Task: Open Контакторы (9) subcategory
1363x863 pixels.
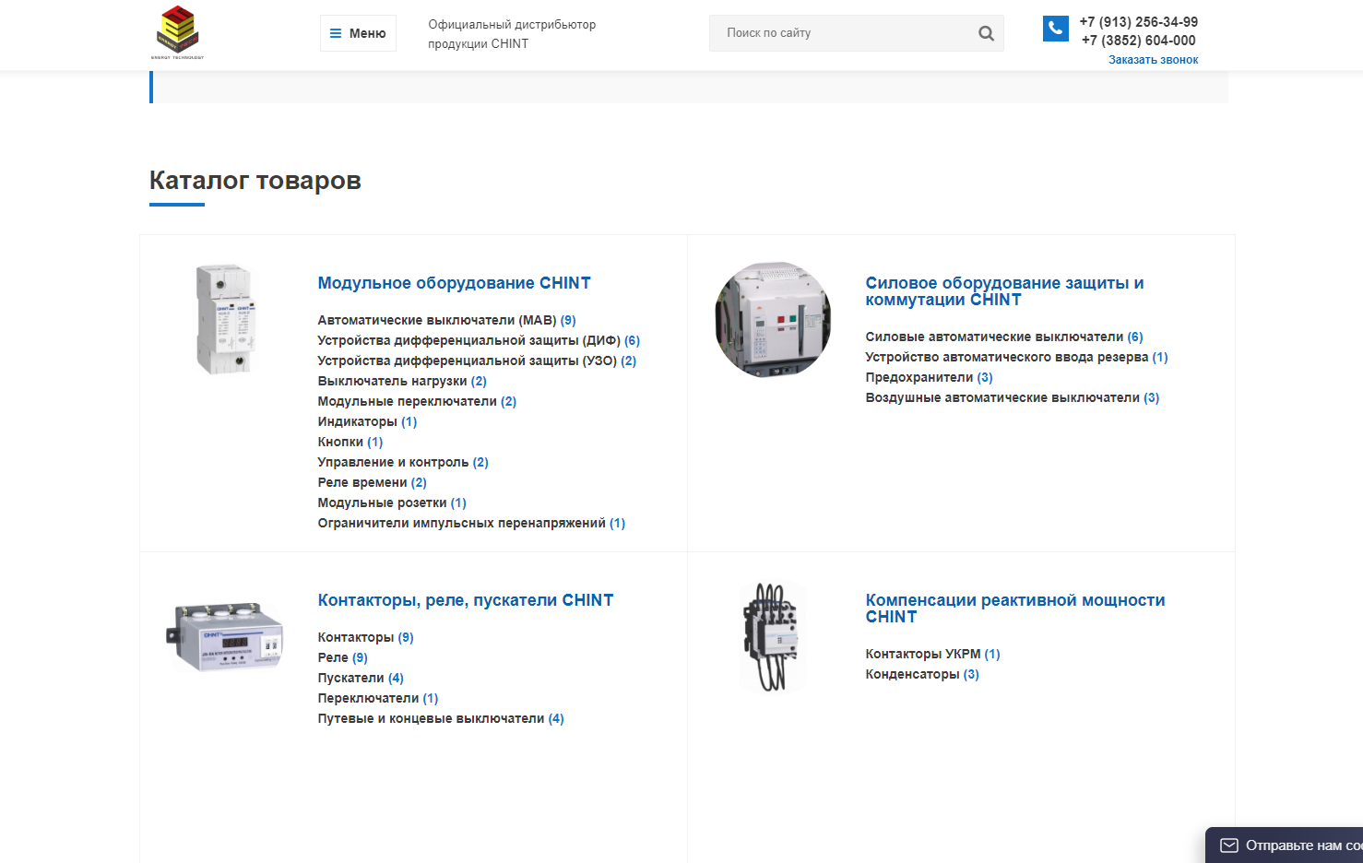Action: pos(365,637)
